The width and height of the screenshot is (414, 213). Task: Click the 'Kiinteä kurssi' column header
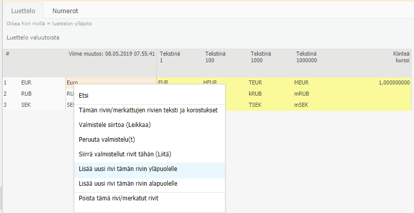tap(401, 57)
